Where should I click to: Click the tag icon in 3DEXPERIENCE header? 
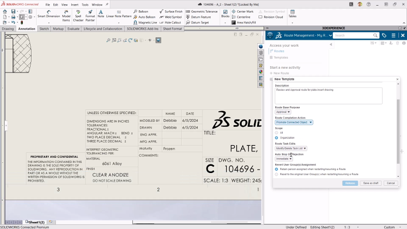point(384,36)
